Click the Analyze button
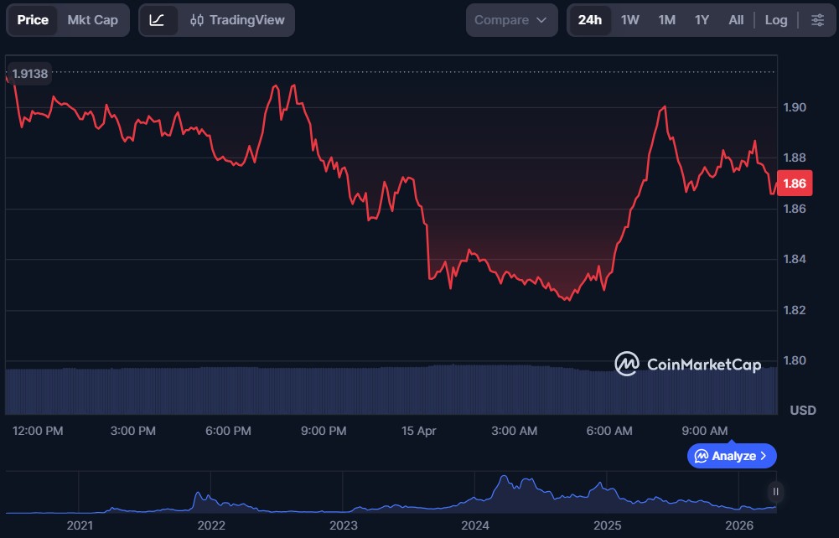This screenshot has height=538, width=839. tap(732, 456)
